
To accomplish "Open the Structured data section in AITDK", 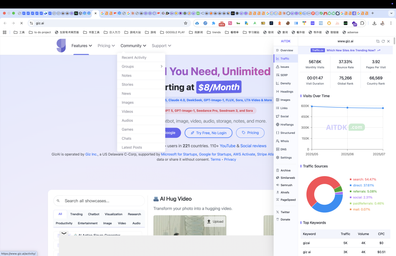I will click(x=285, y=133).
